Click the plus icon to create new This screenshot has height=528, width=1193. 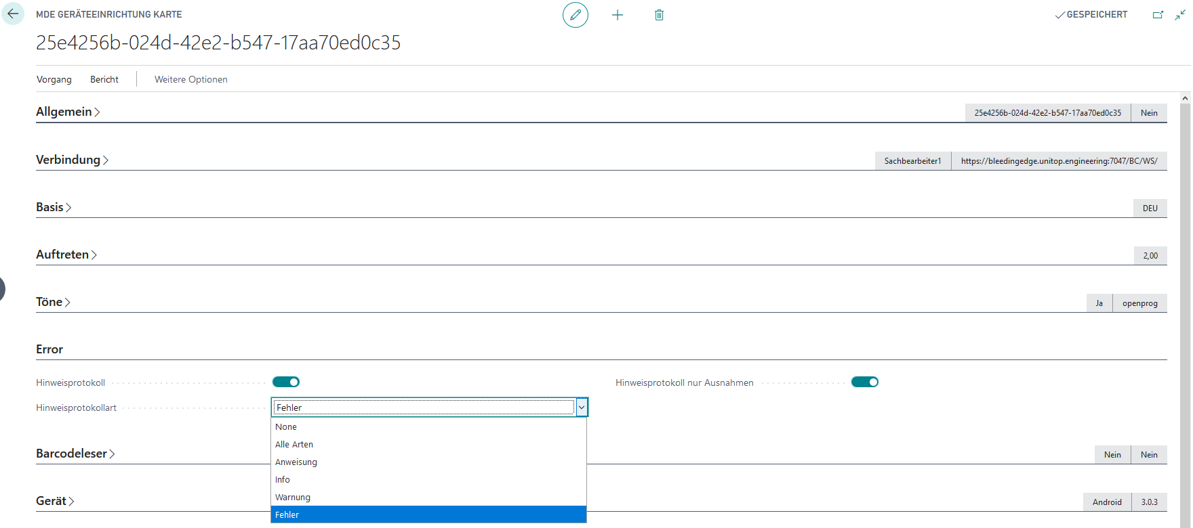(x=617, y=15)
